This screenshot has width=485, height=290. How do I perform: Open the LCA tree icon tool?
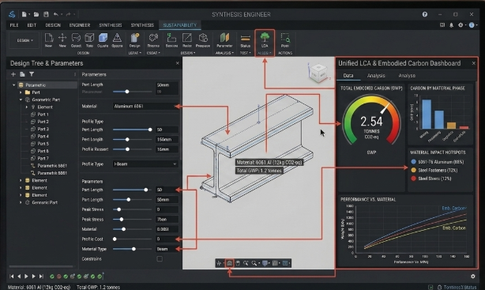coord(265,37)
